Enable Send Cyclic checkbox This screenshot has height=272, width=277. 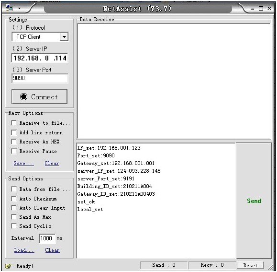[14, 226]
